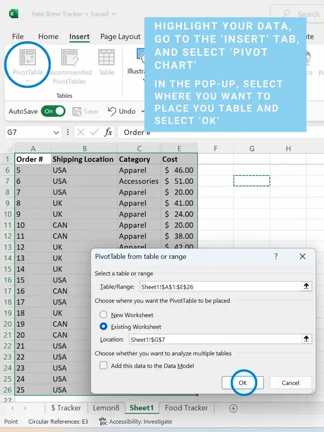
Task: Click the Location range selector arrow
Action: [x=306, y=339]
